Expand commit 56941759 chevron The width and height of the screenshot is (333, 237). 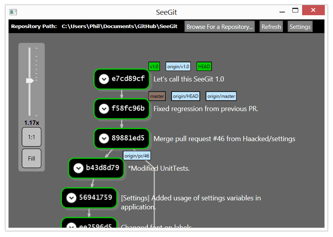pyautogui.click(x=71, y=198)
